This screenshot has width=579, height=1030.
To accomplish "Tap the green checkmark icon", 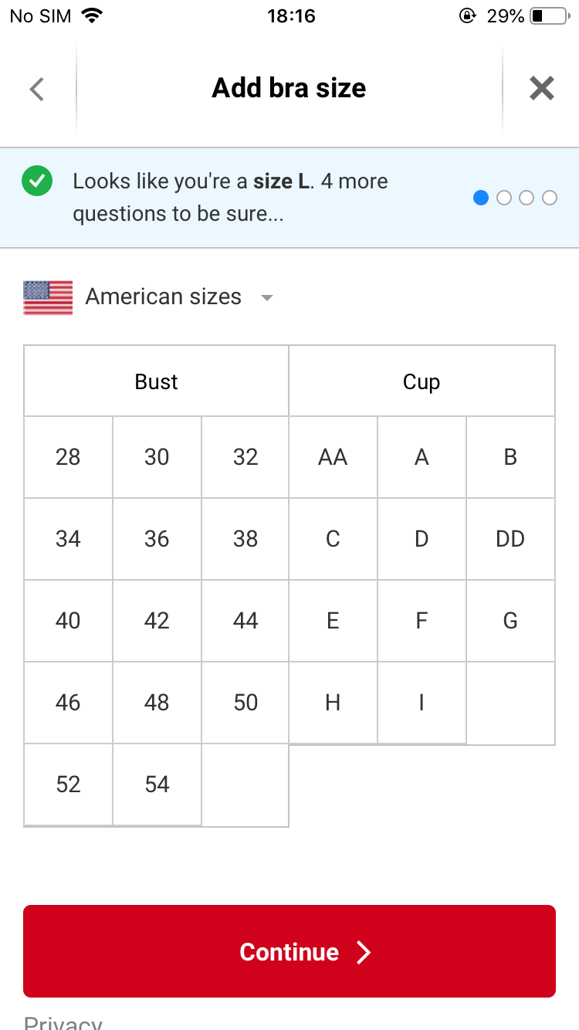I will 37,182.
